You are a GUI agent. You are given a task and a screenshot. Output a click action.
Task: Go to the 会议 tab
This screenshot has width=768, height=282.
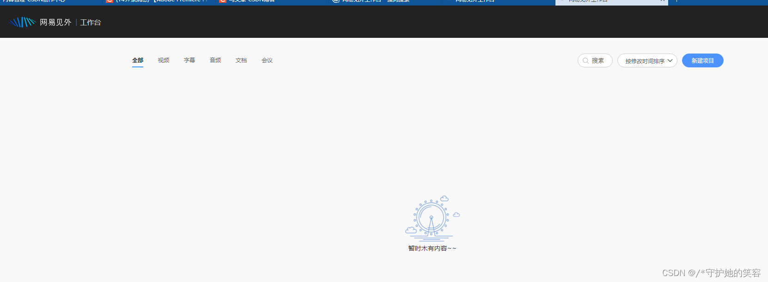[x=267, y=60]
